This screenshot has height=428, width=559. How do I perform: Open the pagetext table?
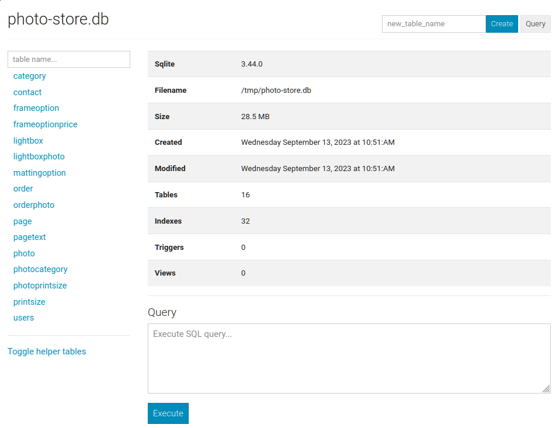(30, 237)
